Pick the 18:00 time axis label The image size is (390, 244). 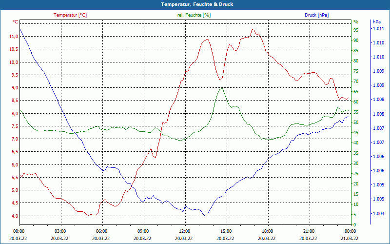point(267,231)
